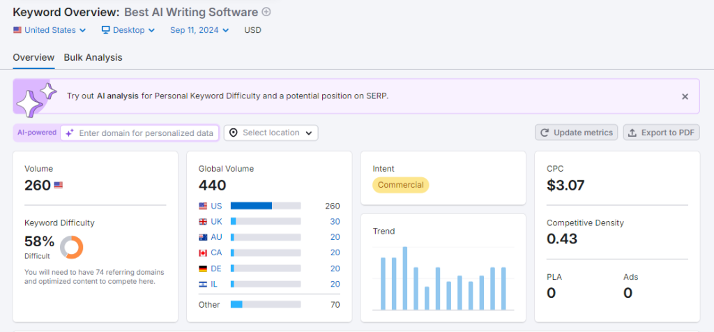The height and width of the screenshot is (332, 714).
Task: Open the United States country dropdown
Action: click(x=50, y=30)
